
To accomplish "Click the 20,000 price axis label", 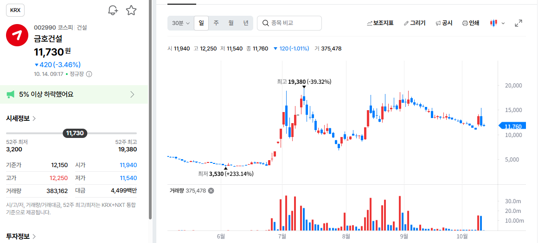I will coord(513,85).
